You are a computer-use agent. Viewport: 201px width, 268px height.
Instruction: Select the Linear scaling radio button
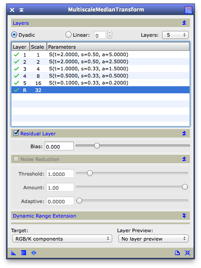click(68, 34)
